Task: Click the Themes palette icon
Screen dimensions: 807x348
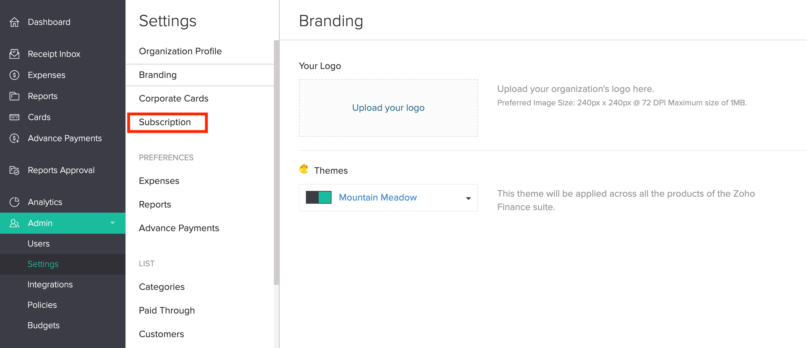Action: point(304,169)
